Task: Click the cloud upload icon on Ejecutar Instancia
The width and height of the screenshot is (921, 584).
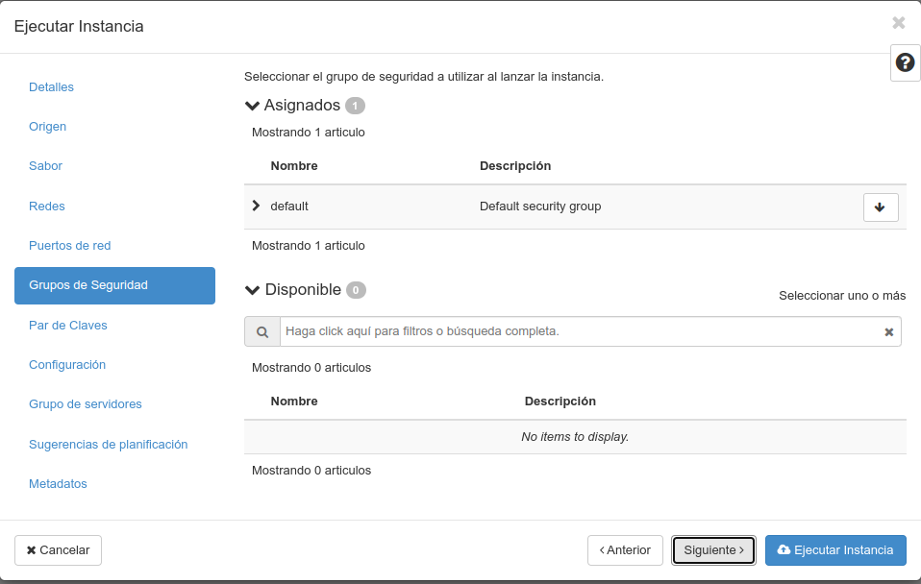Action: (x=784, y=550)
